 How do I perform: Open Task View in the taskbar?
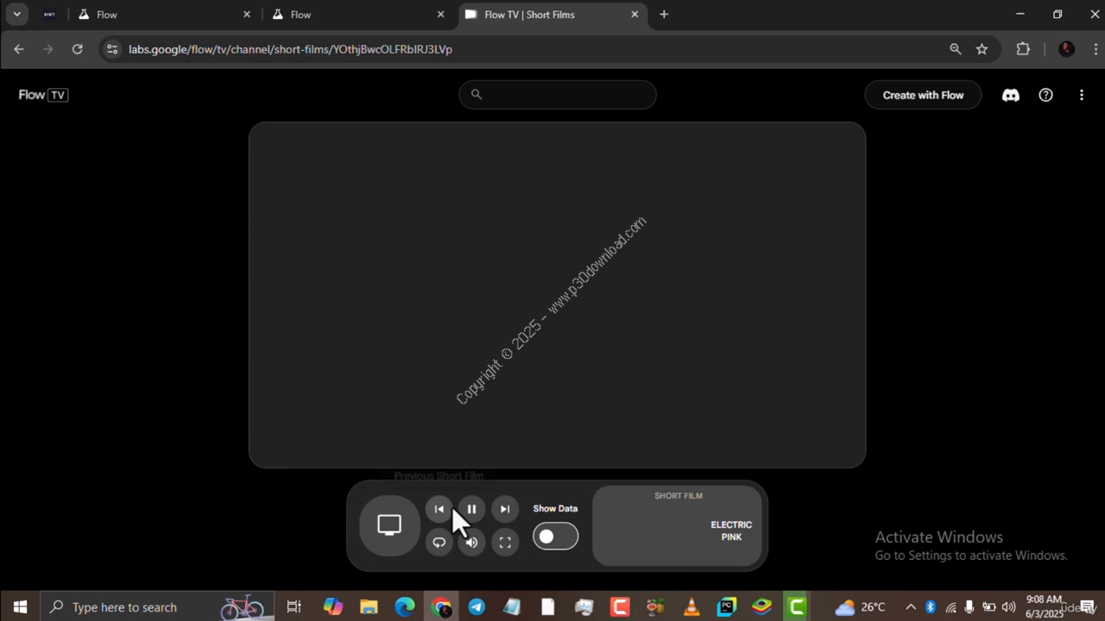[x=294, y=607]
